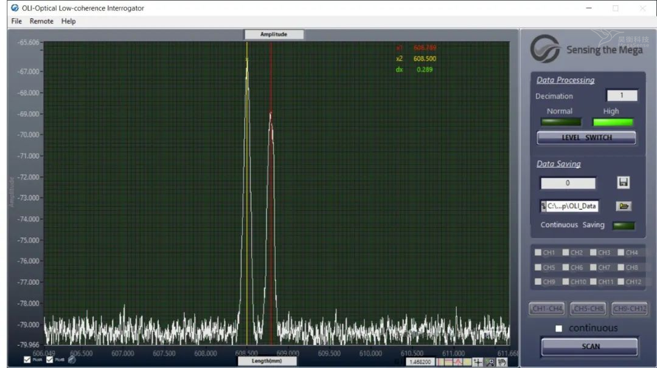Open the folder browse icon for OLI_Data path
This screenshot has width=657, height=368.
pyautogui.click(x=624, y=206)
